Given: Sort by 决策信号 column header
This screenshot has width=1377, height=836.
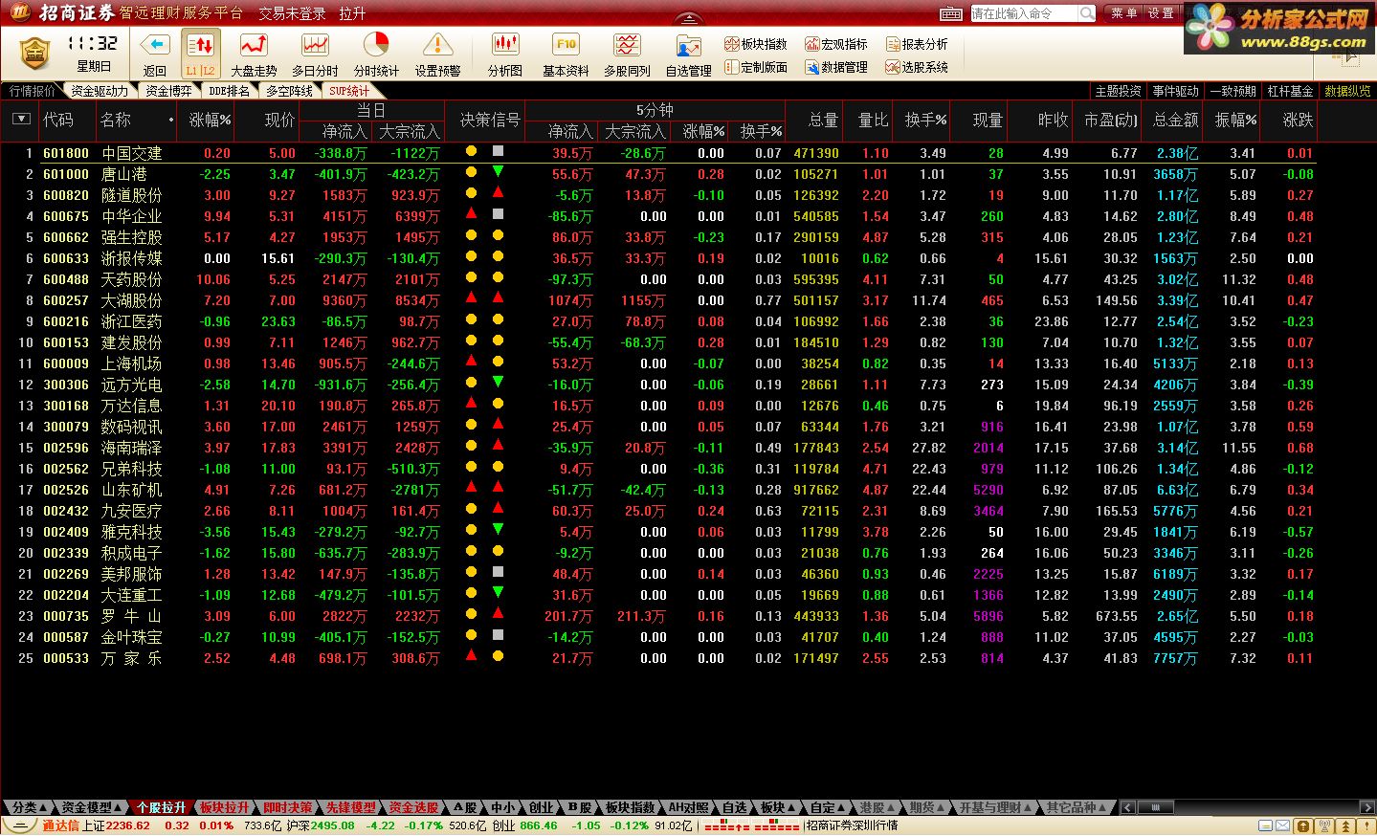Looking at the screenshot, I should coord(490,120).
